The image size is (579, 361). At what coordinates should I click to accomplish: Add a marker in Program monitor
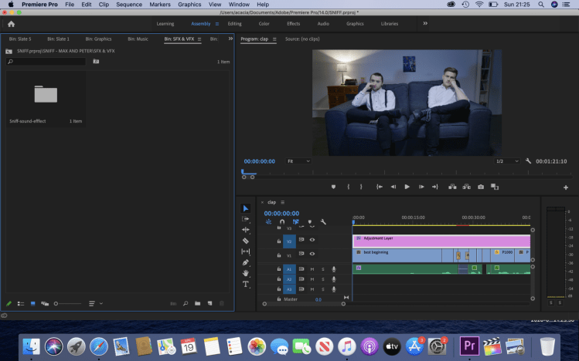[x=334, y=187]
